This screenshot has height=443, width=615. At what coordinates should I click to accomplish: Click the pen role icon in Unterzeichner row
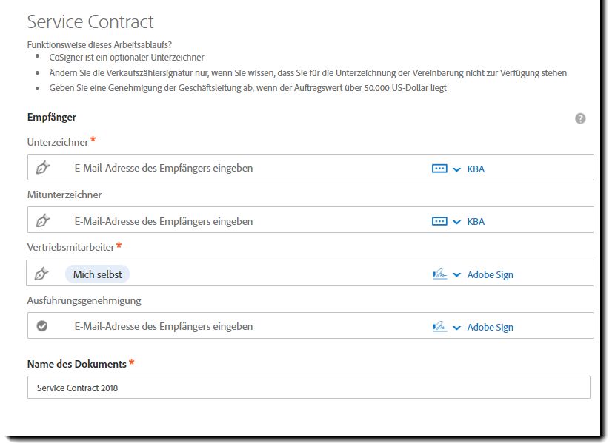click(43, 167)
